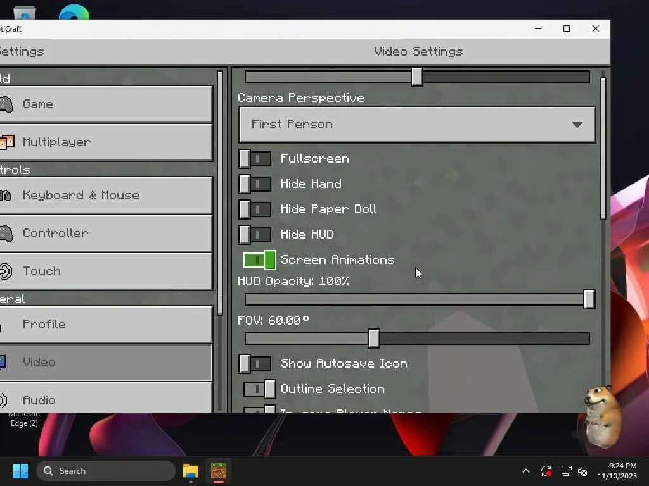Viewport: 649px width, 486px height.
Task: Enable Show Autosave Icon toggle
Action: click(x=255, y=364)
